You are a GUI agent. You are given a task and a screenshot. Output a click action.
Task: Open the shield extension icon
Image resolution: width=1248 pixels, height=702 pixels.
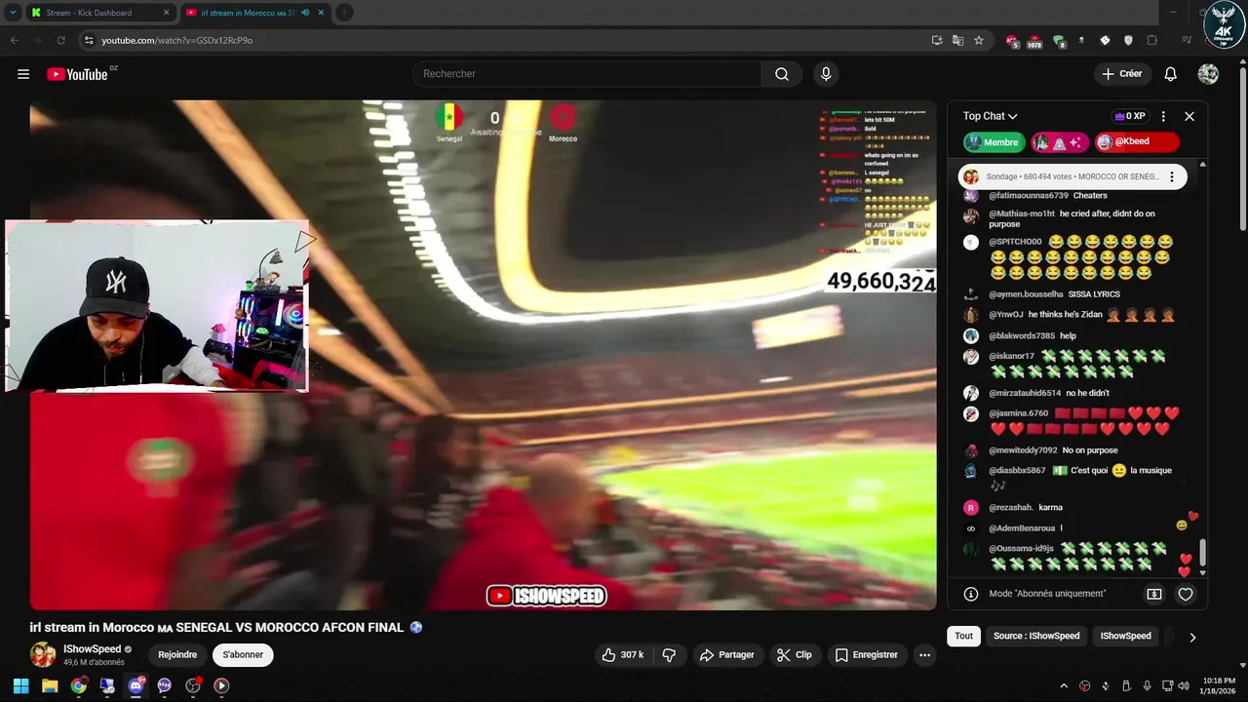(1129, 40)
